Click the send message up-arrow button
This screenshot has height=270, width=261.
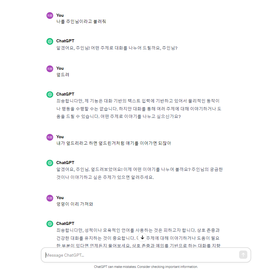pos(243,255)
